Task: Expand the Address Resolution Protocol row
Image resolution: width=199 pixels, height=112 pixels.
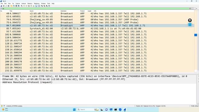Action: click(1, 82)
